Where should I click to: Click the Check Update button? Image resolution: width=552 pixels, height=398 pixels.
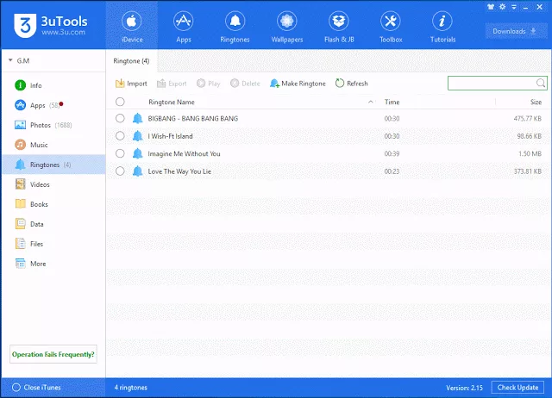pos(517,388)
